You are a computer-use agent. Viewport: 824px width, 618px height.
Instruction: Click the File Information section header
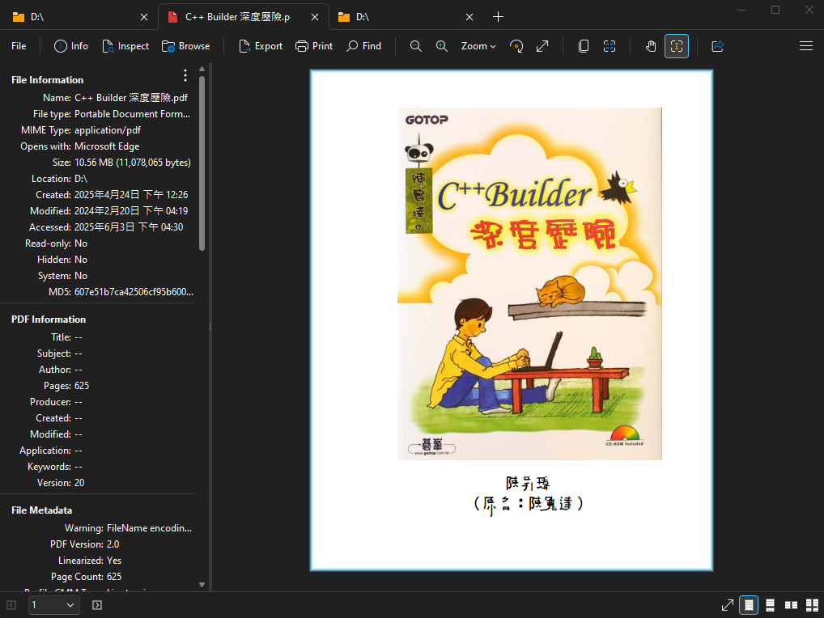pos(47,80)
